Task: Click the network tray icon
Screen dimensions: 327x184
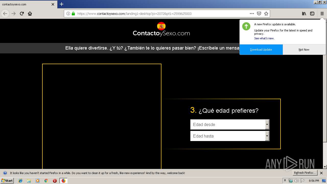Action: tap(290, 181)
